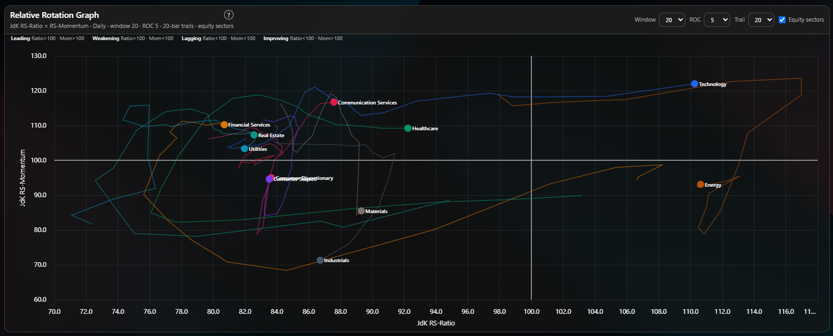Click the Utilities data point marker
The image size is (833, 336).
tap(245, 149)
